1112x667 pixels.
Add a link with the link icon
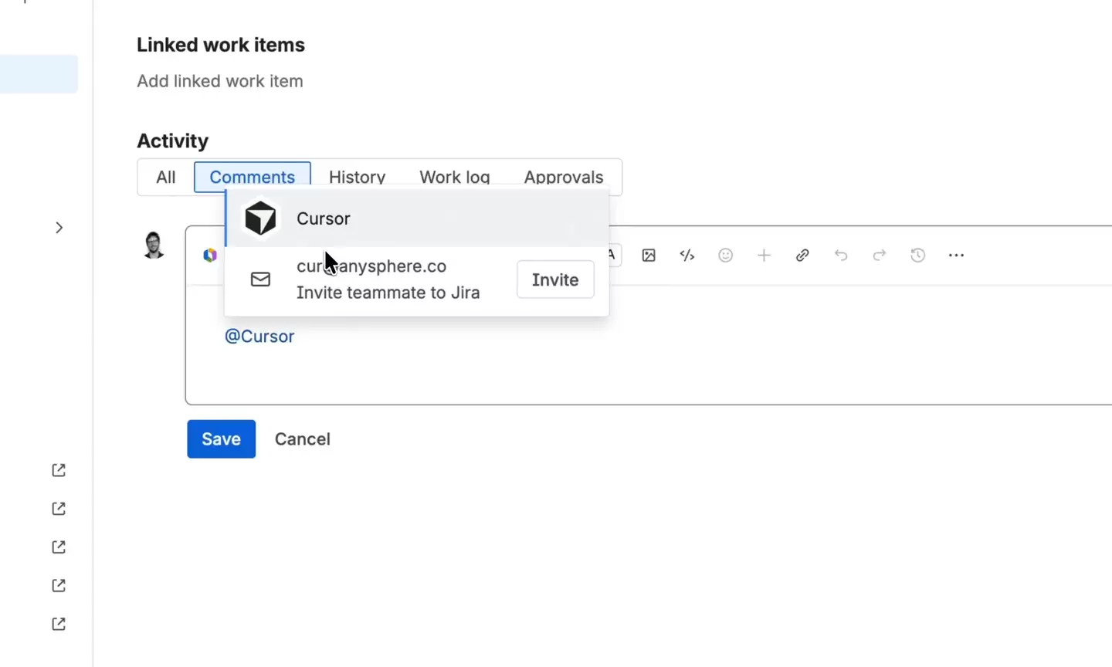pos(802,256)
